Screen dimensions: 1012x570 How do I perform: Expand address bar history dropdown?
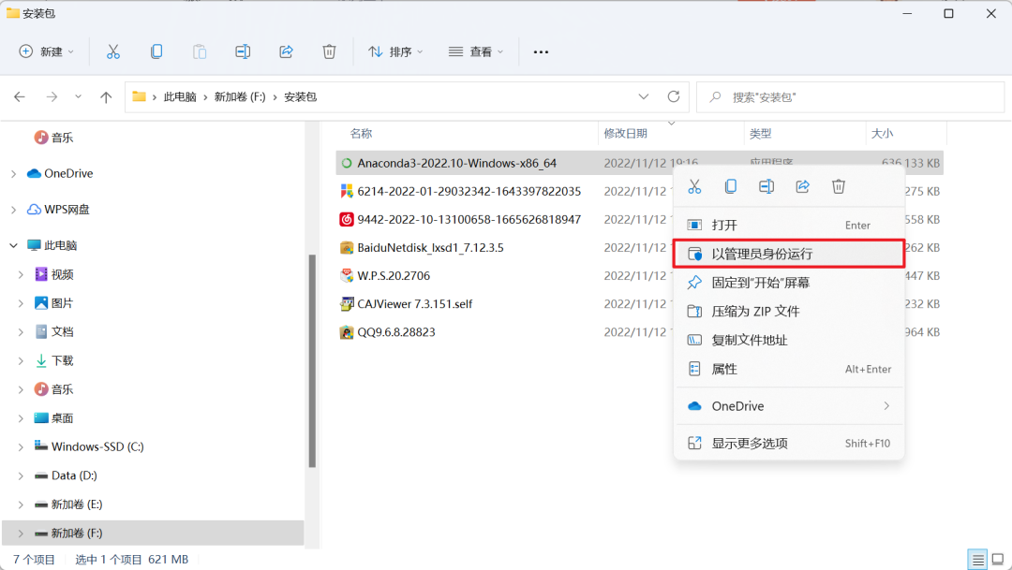tap(644, 96)
